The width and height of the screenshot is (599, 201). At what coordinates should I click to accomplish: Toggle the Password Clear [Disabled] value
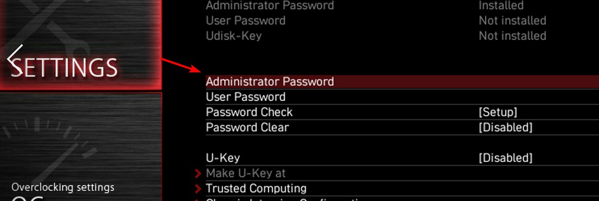505,127
